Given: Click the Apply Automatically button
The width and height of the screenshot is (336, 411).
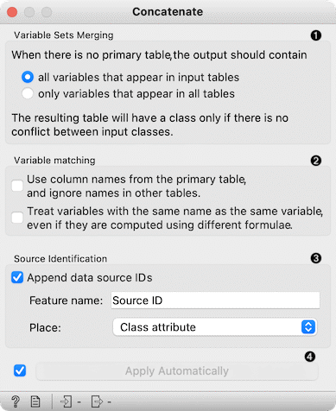Looking at the screenshot, I should [177, 371].
